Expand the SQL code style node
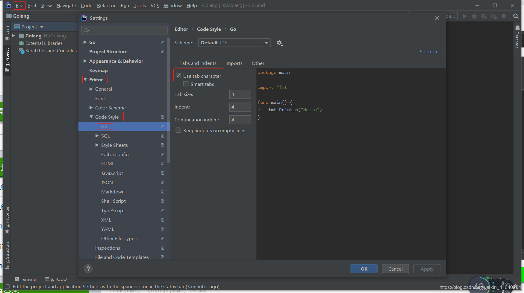Screen dimensions: 524x293 (97, 136)
